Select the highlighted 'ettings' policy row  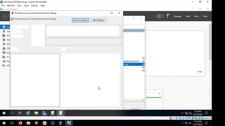tap(134, 64)
